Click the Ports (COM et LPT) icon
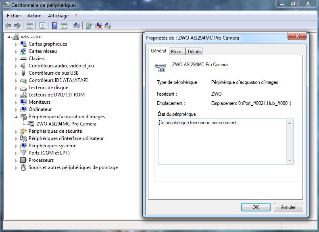 (x=24, y=153)
